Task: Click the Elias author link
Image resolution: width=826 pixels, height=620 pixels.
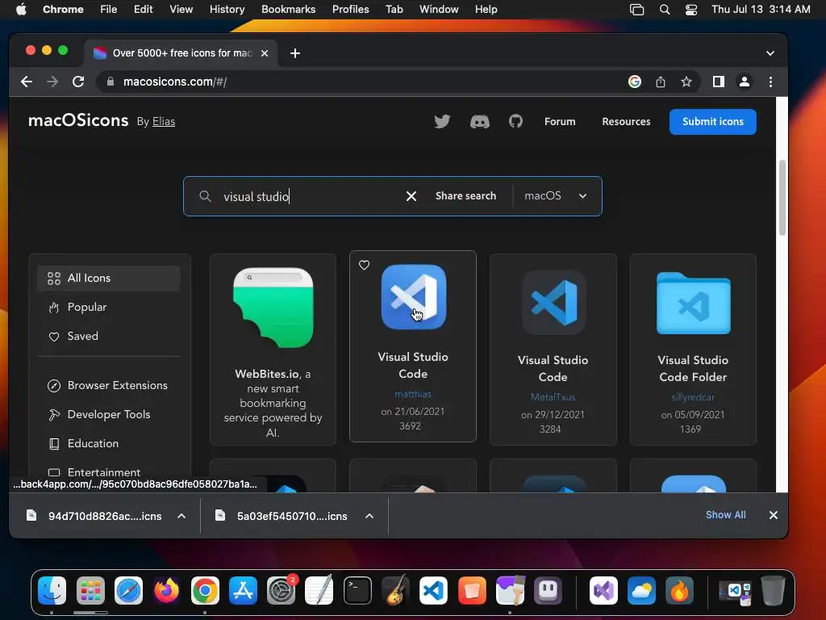Action: coord(163,121)
